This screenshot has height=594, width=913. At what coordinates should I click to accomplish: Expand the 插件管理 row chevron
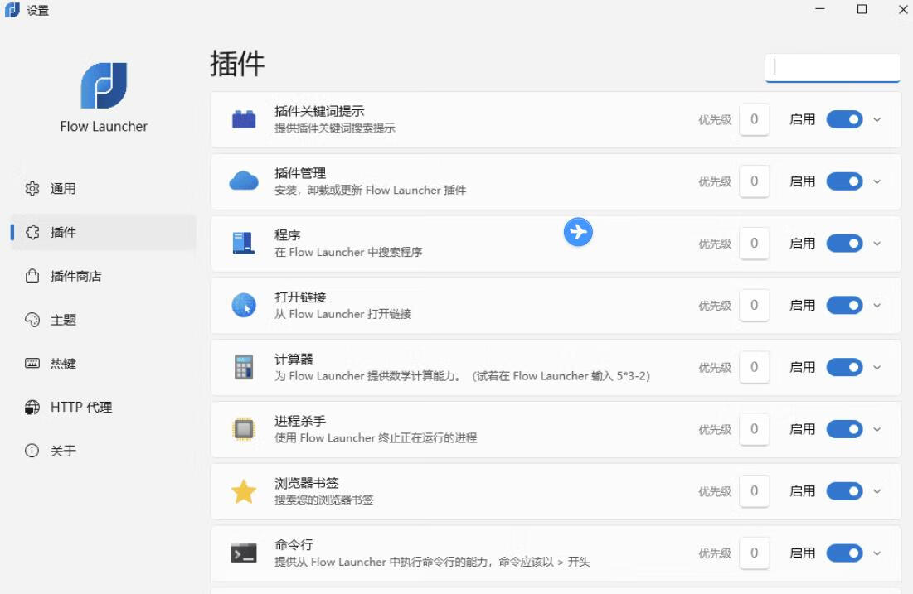[877, 181]
